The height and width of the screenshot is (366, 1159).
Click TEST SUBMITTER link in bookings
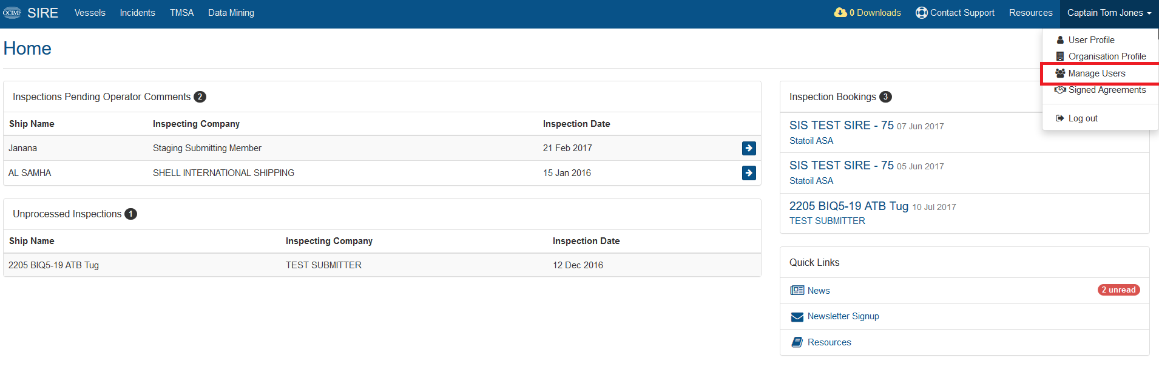pyautogui.click(x=827, y=221)
